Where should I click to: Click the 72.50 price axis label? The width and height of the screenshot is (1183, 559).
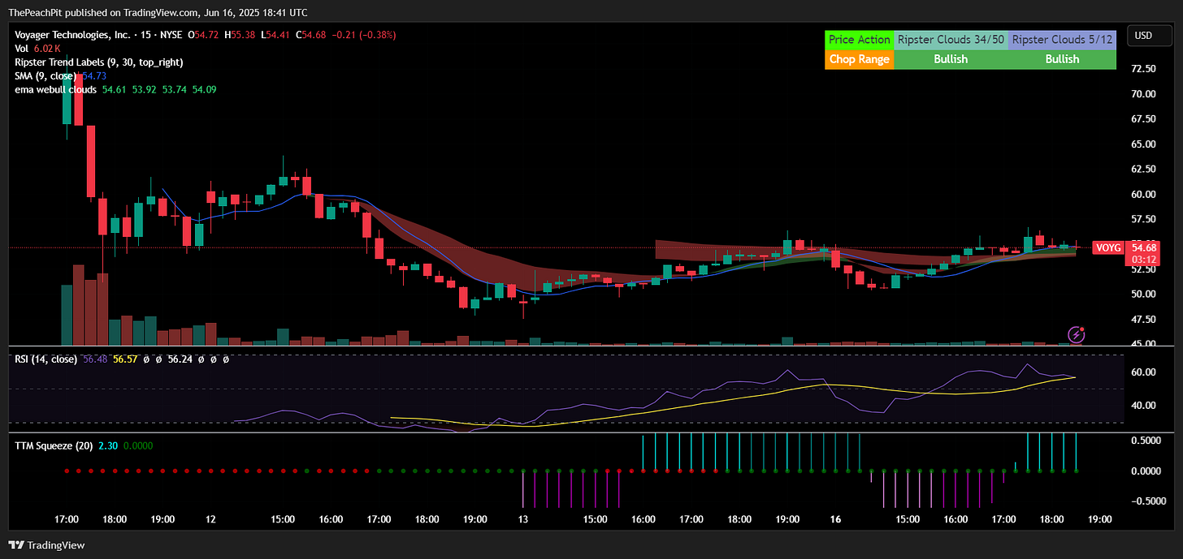click(1143, 69)
